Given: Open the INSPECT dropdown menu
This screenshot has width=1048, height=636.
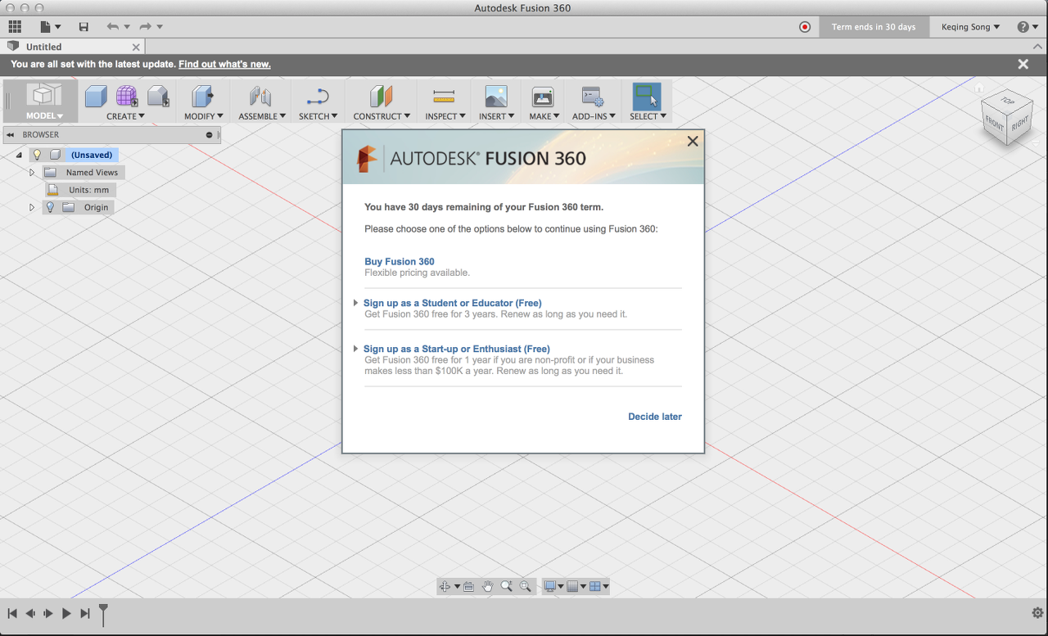Looking at the screenshot, I should (445, 116).
